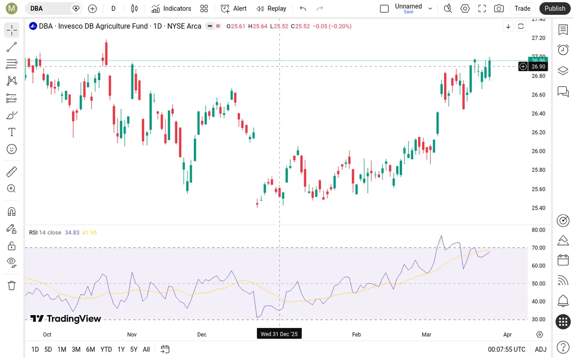The width and height of the screenshot is (573, 358).
Task: Set the time range to All
Action: 146,349
